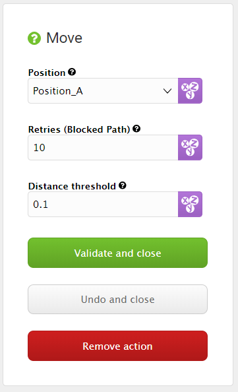Click the XYZ variable icon for Distance threshold
The height and width of the screenshot is (392, 238).
pos(190,205)
